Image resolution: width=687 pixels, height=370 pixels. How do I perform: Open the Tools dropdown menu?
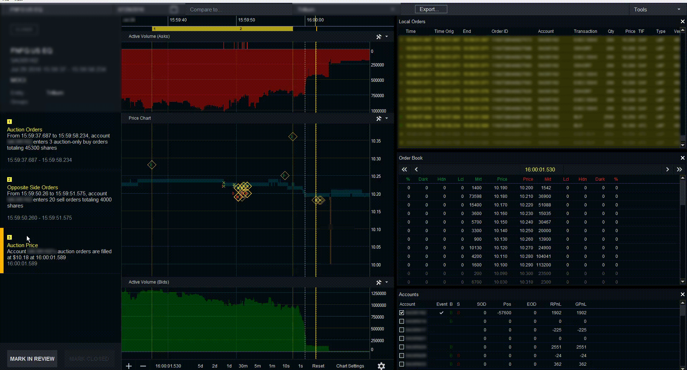657,10
